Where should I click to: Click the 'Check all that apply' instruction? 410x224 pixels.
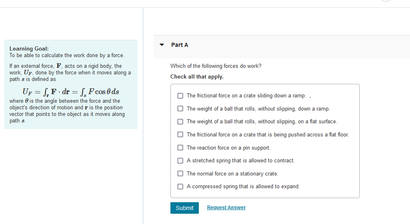coord(197,77)
